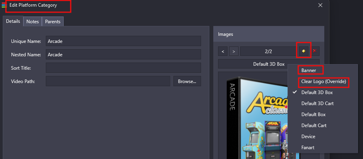The image size is (363, 159).
Task: Click the 2/2 image counter display
Action: [x=269, y=51]
